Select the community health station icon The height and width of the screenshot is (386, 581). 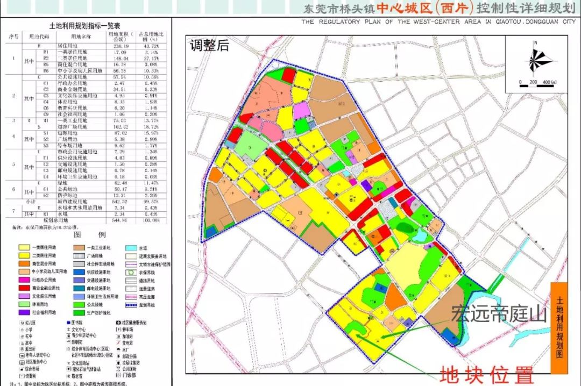tap(118, 322)
